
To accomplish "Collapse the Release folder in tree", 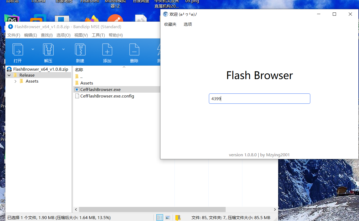I will [9, 75].
